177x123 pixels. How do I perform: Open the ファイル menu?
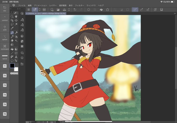22,5
